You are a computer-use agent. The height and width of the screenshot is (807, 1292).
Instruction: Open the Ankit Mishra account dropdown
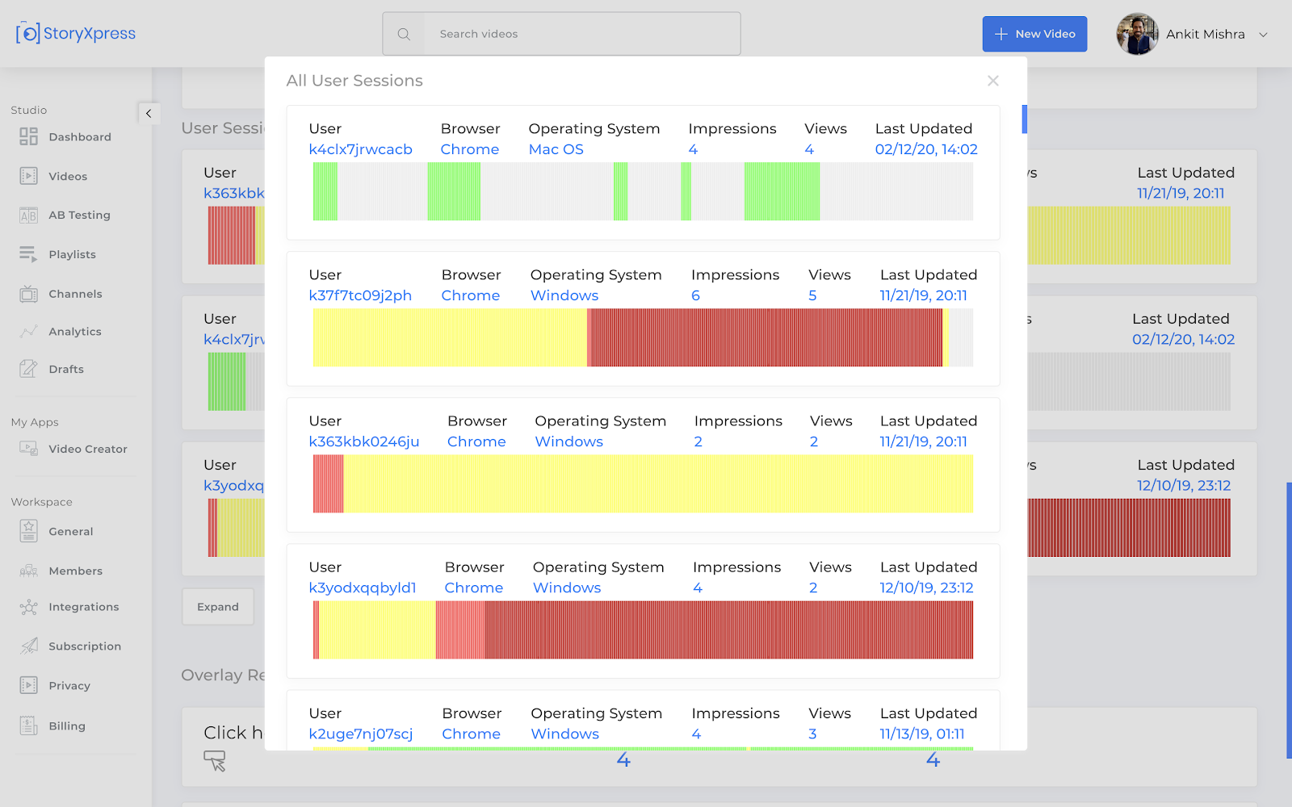1263,35
